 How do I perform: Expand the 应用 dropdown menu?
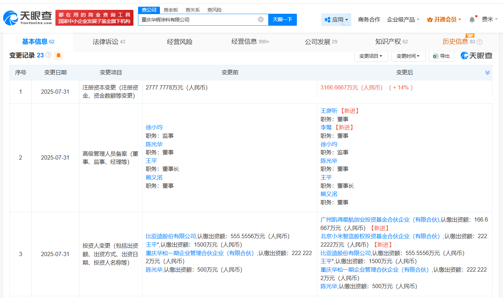(336, 20)
